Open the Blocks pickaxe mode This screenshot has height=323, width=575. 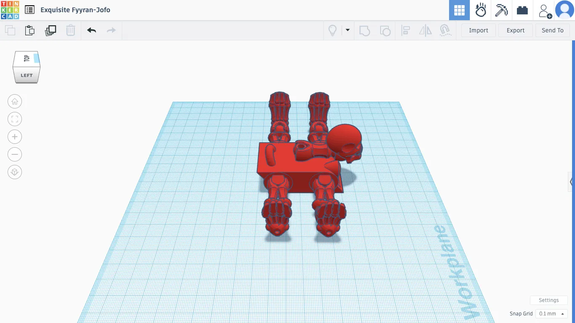pos(501,10)
